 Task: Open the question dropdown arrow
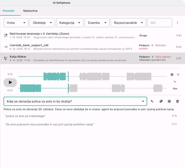[x=143, y=101]
